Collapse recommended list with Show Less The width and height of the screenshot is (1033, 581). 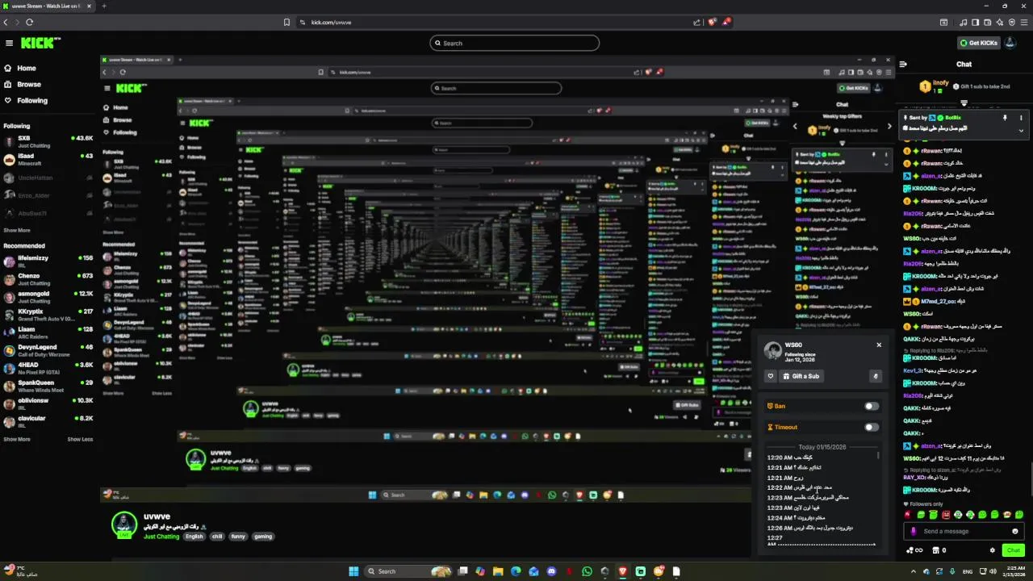[80, 439]
